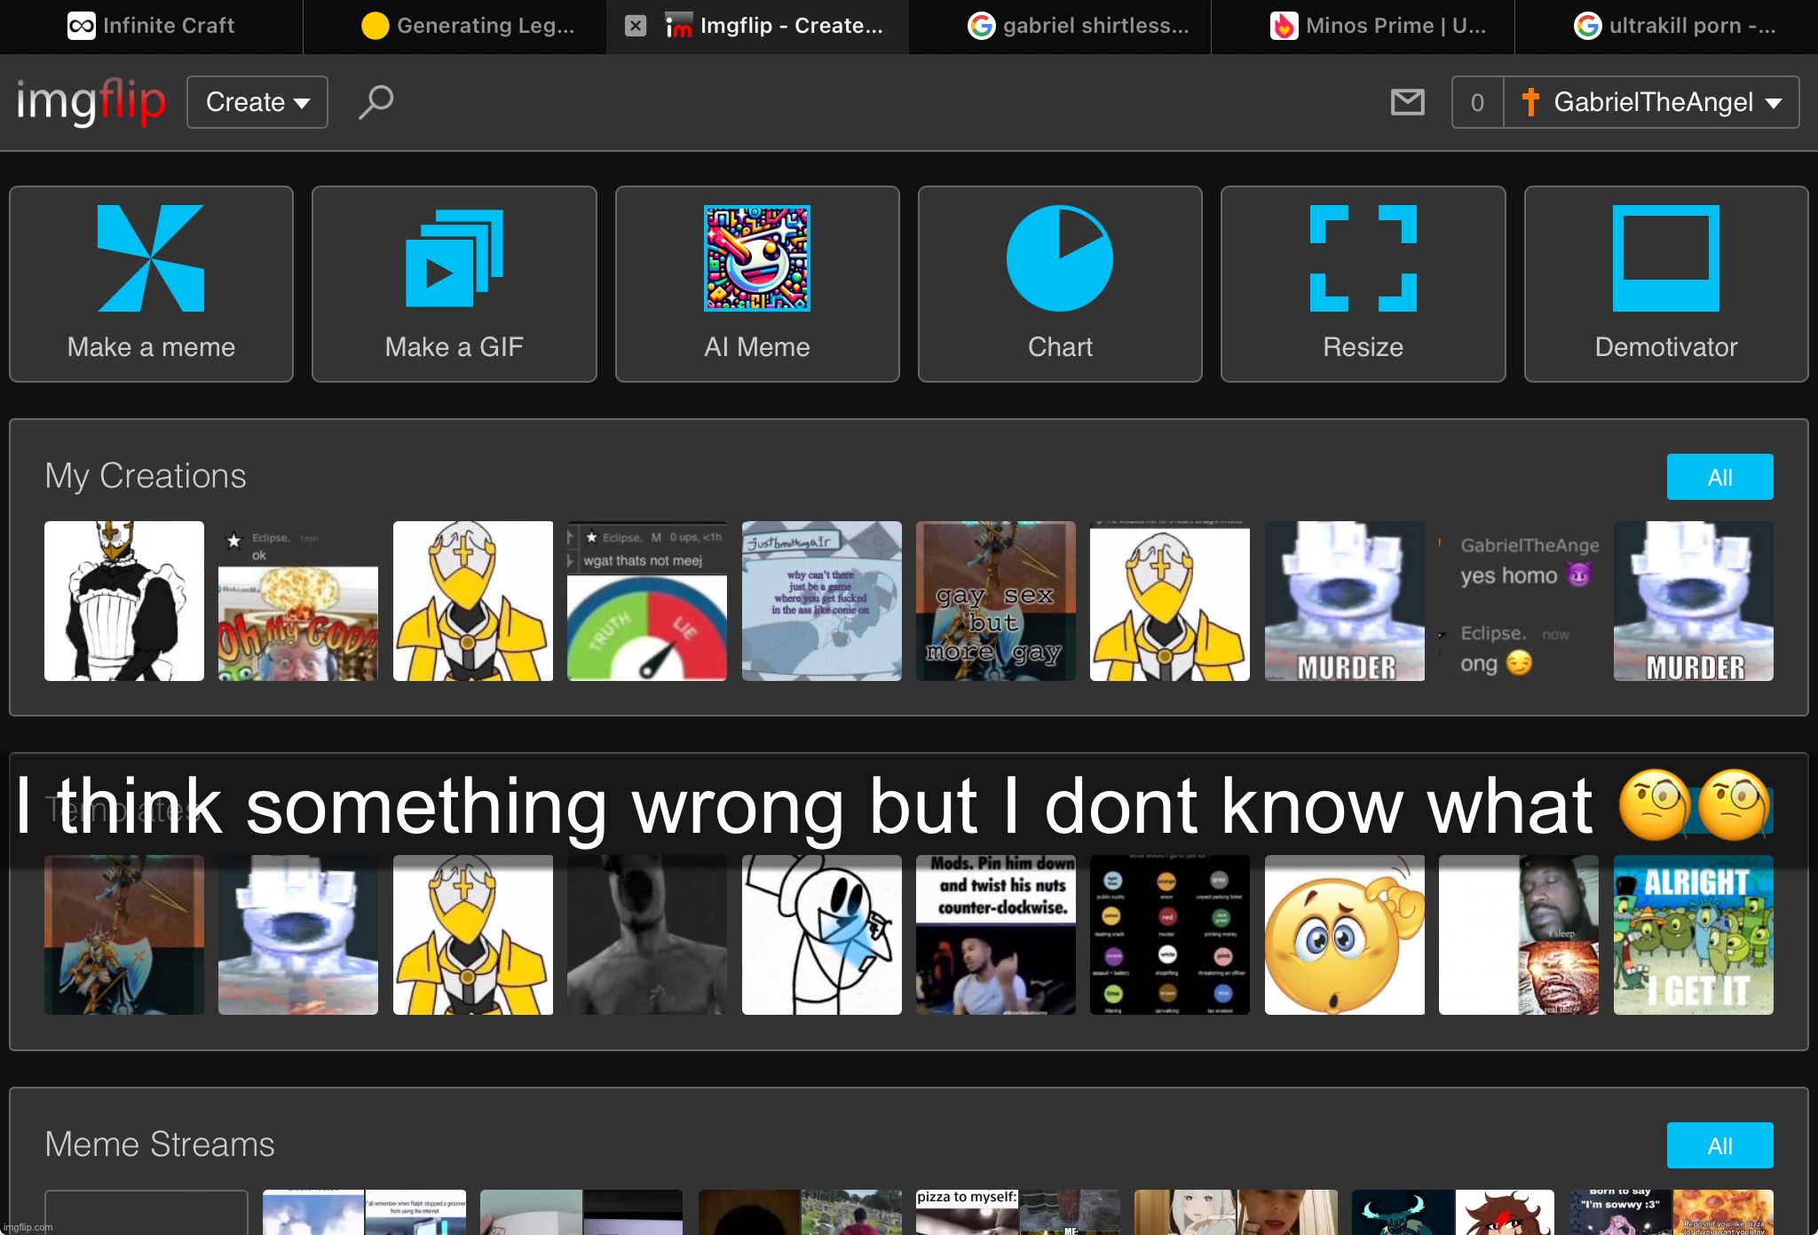The width and height of the screenshot is (1818, 1235).
Task: Open the last MURDER creation thumbnail
Action: [x=1694, y=601]
